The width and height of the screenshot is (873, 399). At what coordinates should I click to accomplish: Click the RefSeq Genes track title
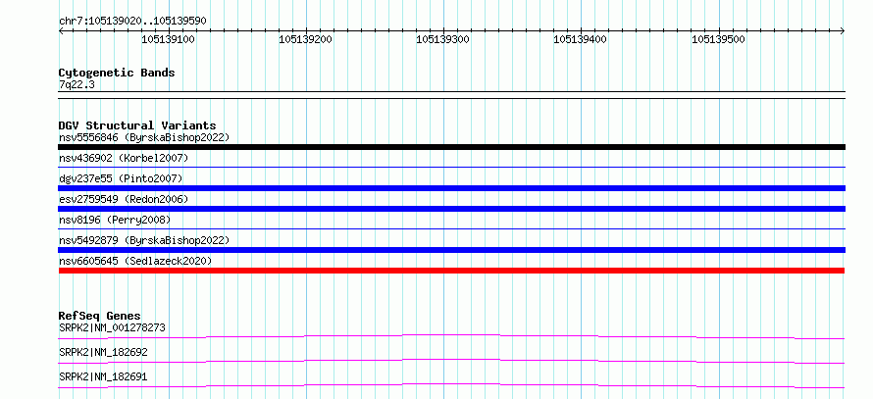point(100,316)
